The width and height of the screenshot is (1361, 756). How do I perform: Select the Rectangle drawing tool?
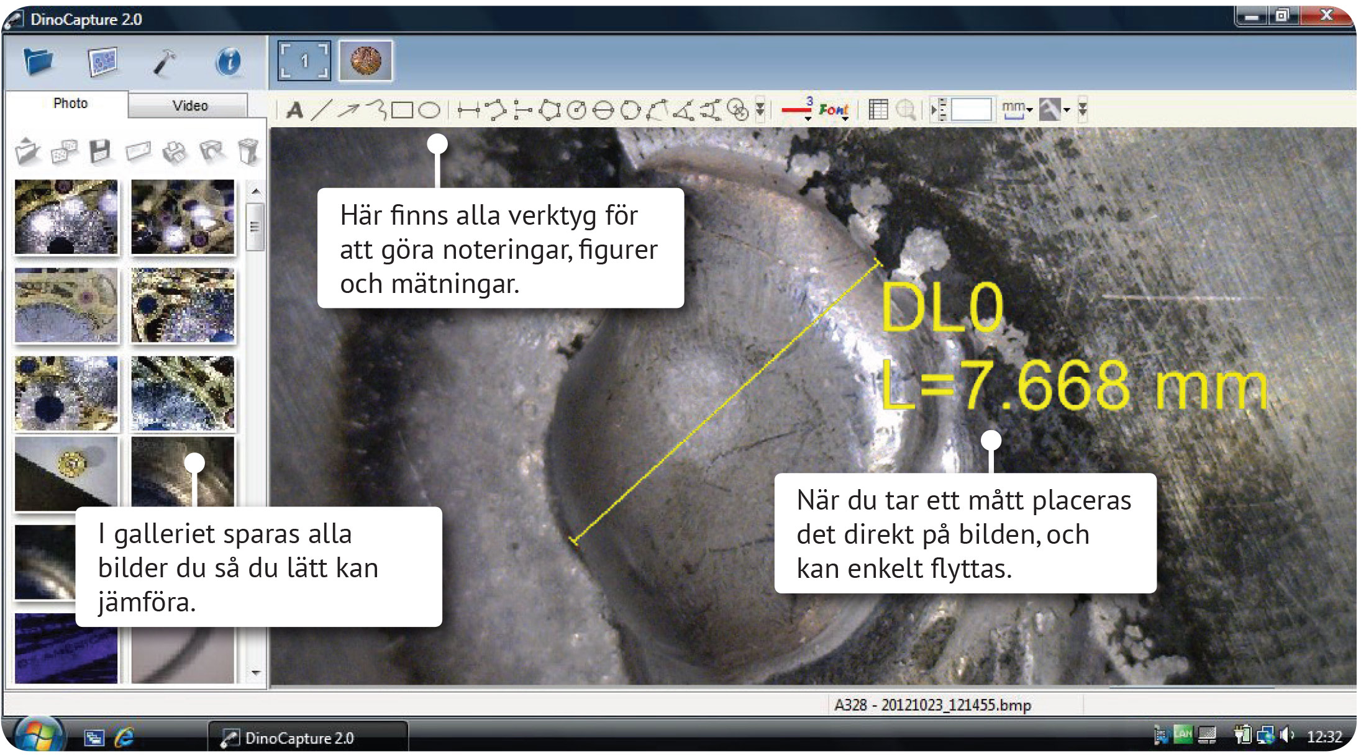coord(403,110)
